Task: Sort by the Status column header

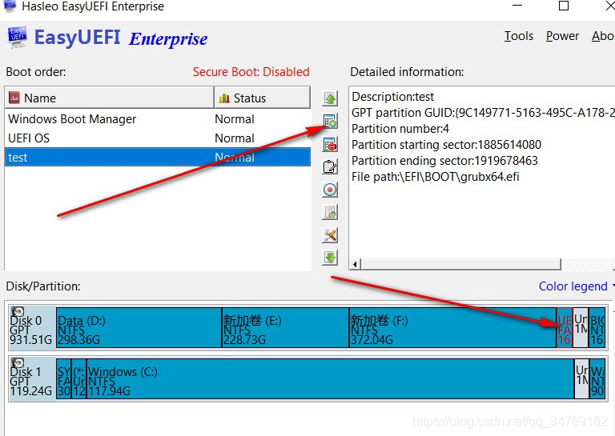Action: tap(263, 98)
